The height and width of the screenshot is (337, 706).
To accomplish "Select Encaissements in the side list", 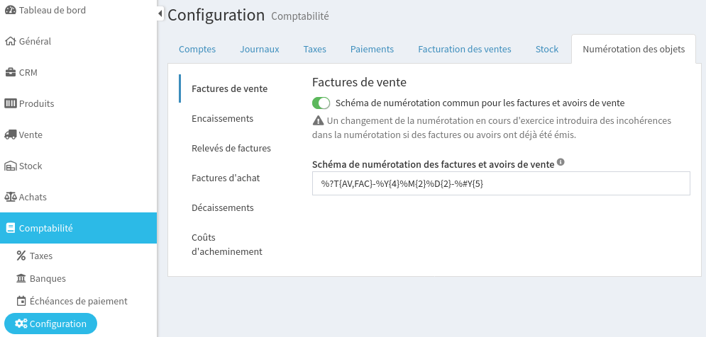I will (222, 118).
